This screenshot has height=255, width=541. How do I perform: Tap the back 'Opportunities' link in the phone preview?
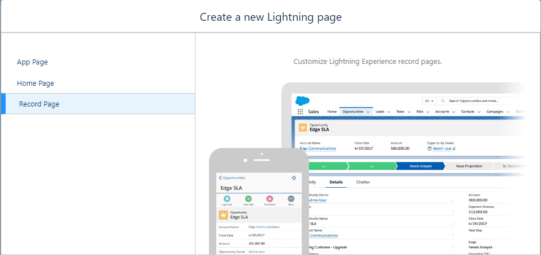(232, 178)
